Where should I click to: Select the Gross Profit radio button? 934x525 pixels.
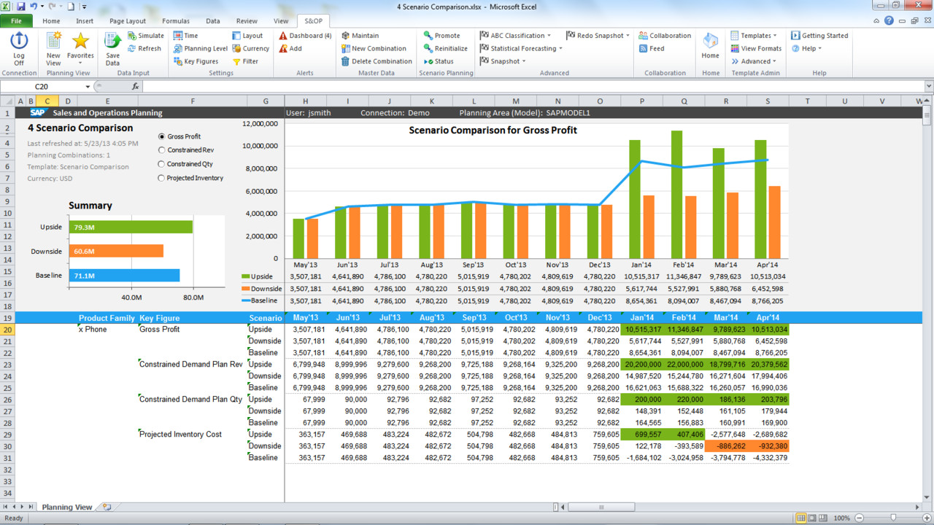(161, 136)
